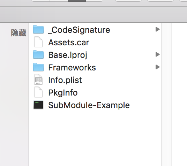Click the Frameworks folder icon
Viewport: 187px width, 166px height.
tap(38, 67)
